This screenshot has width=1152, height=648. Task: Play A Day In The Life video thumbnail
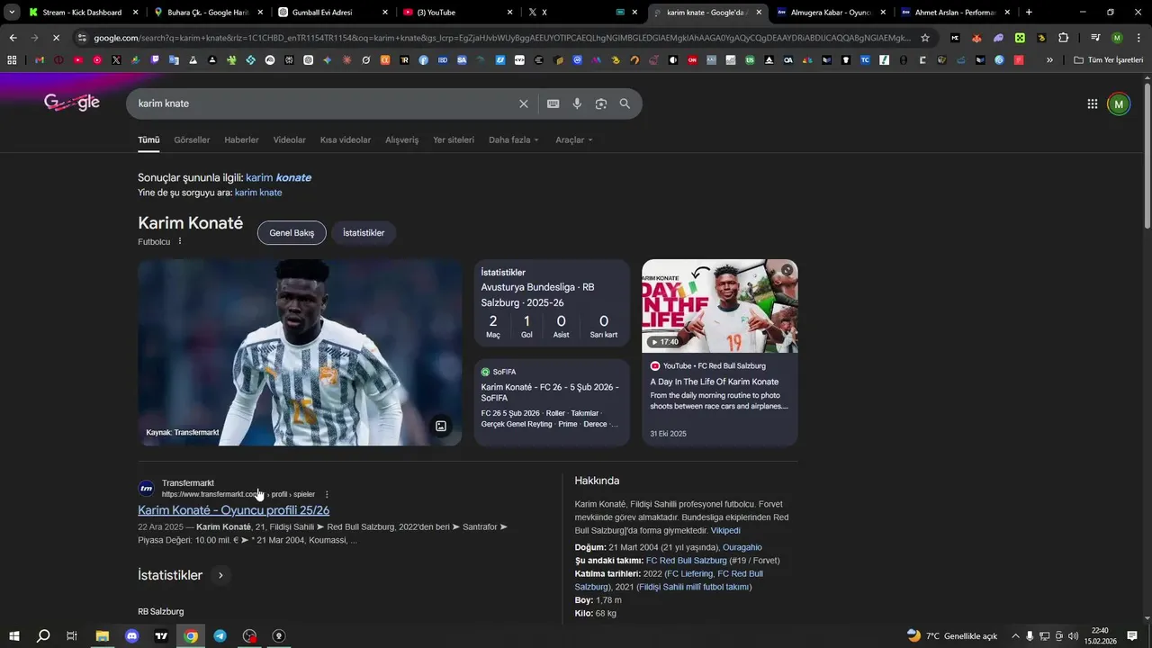pos(720,306)
